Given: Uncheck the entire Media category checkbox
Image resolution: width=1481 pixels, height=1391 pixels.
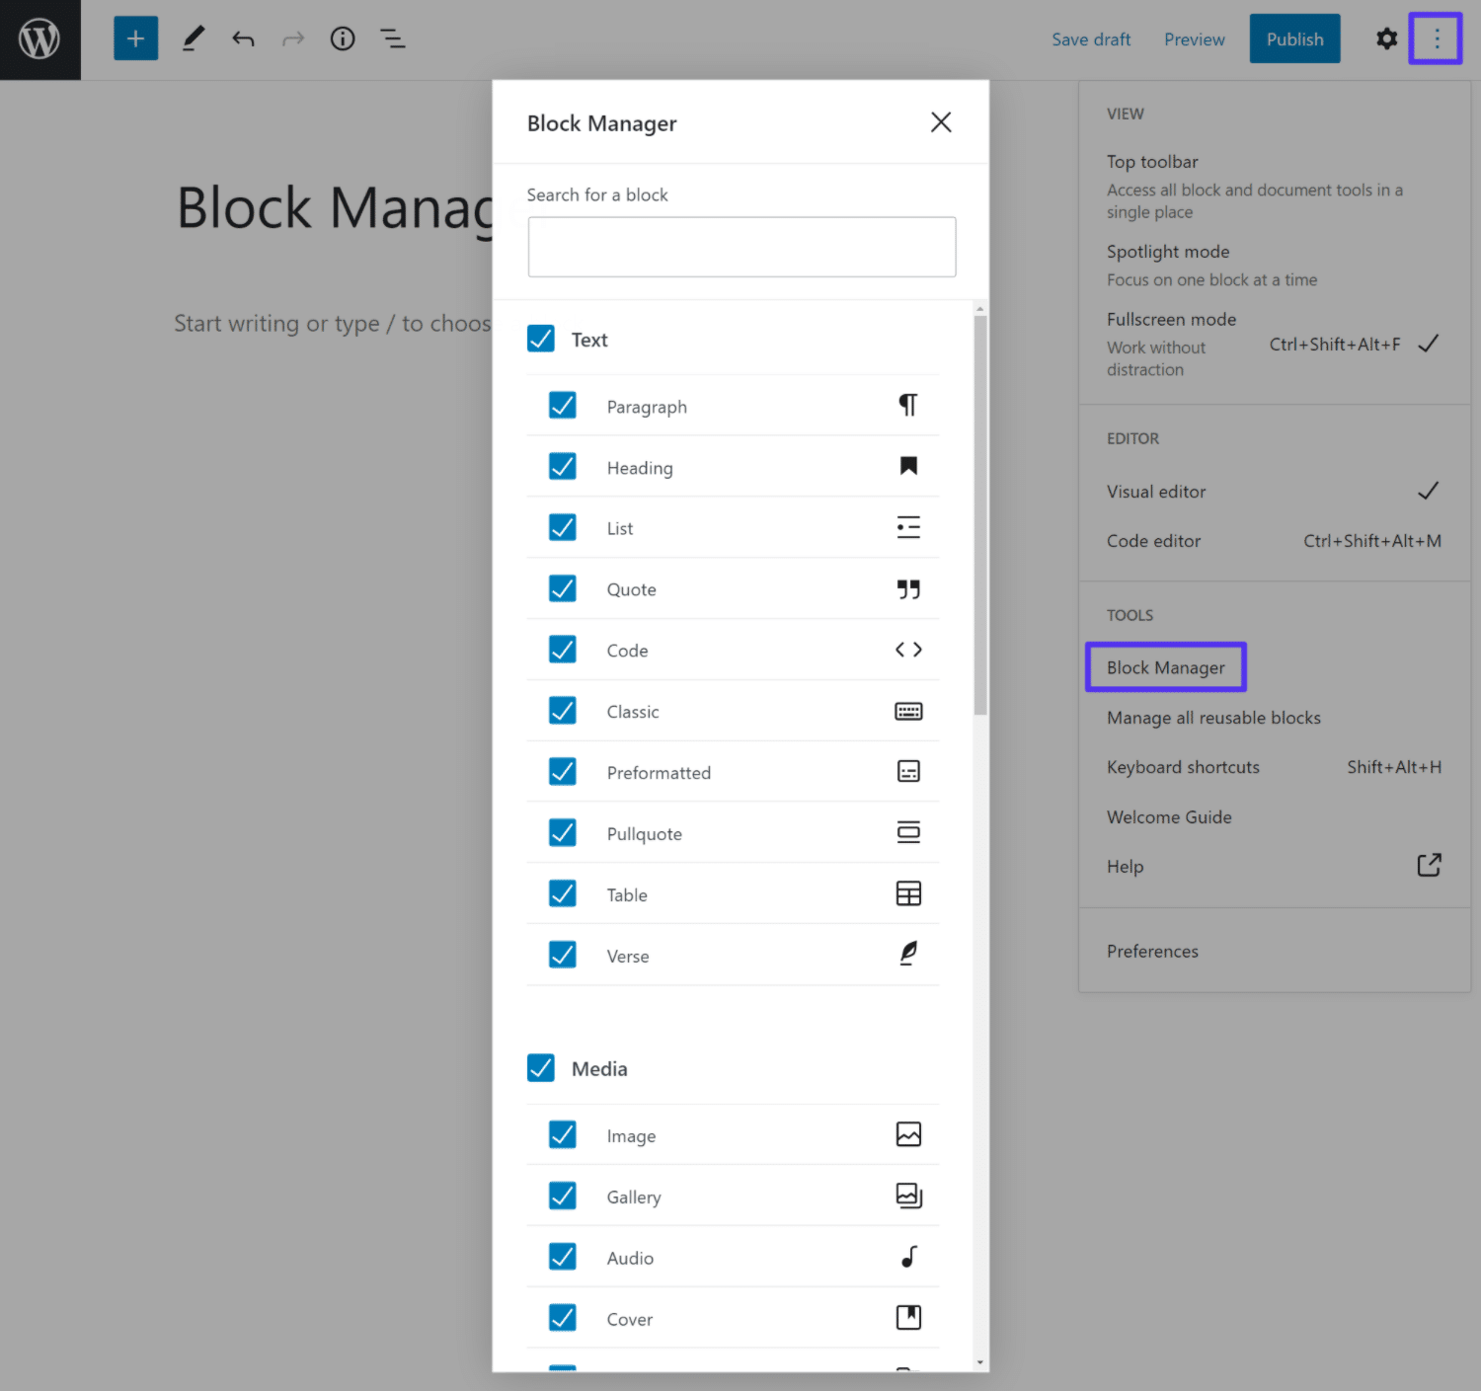Looking at the screenshot, I should tap(540, 1067).
